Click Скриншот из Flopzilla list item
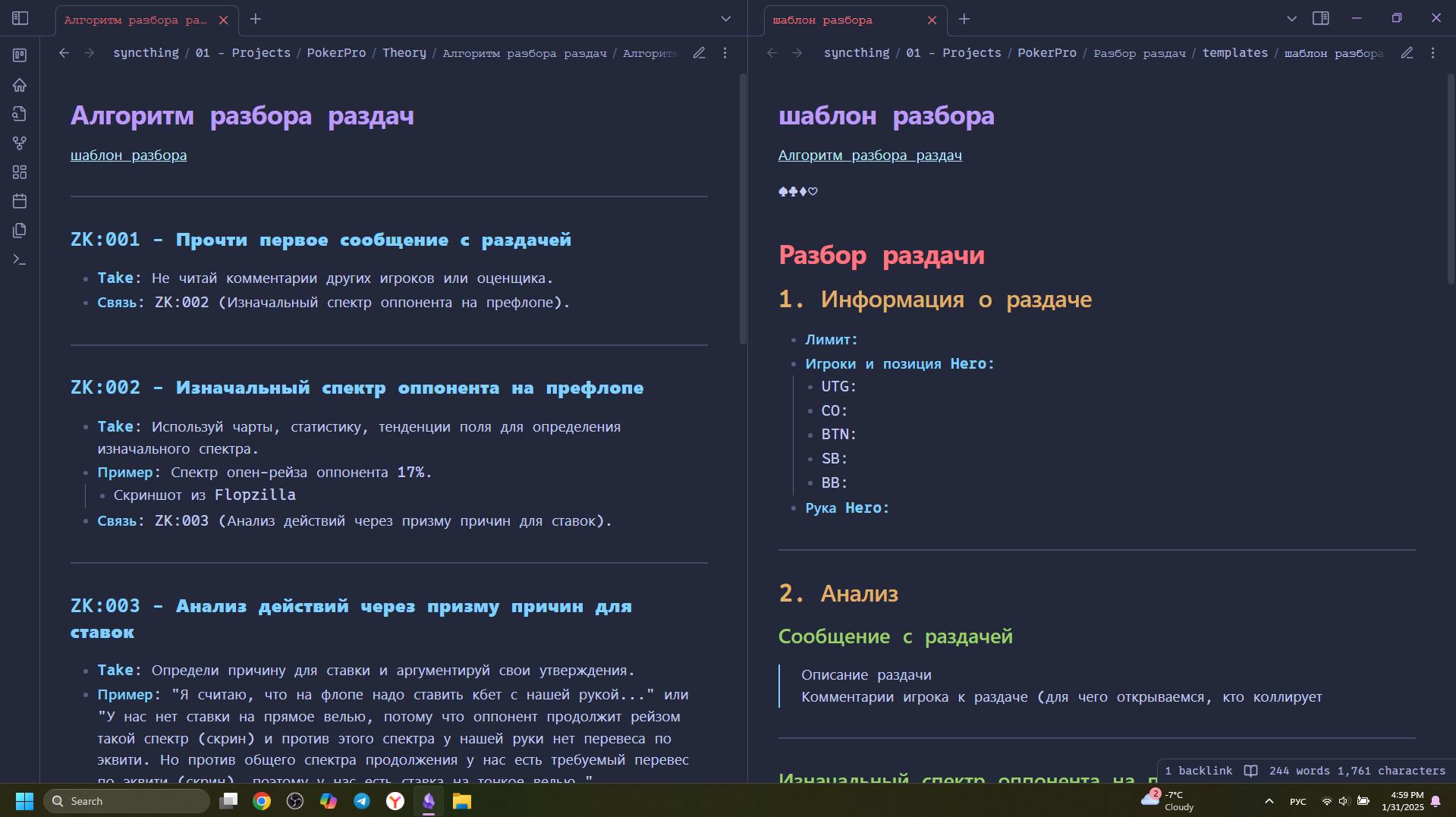The height and width of the screenshot is (817, 1456). click(x=204, y=495)
